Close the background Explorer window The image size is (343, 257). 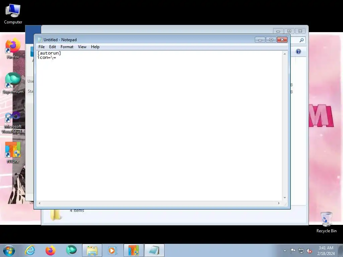coord(300,31)
